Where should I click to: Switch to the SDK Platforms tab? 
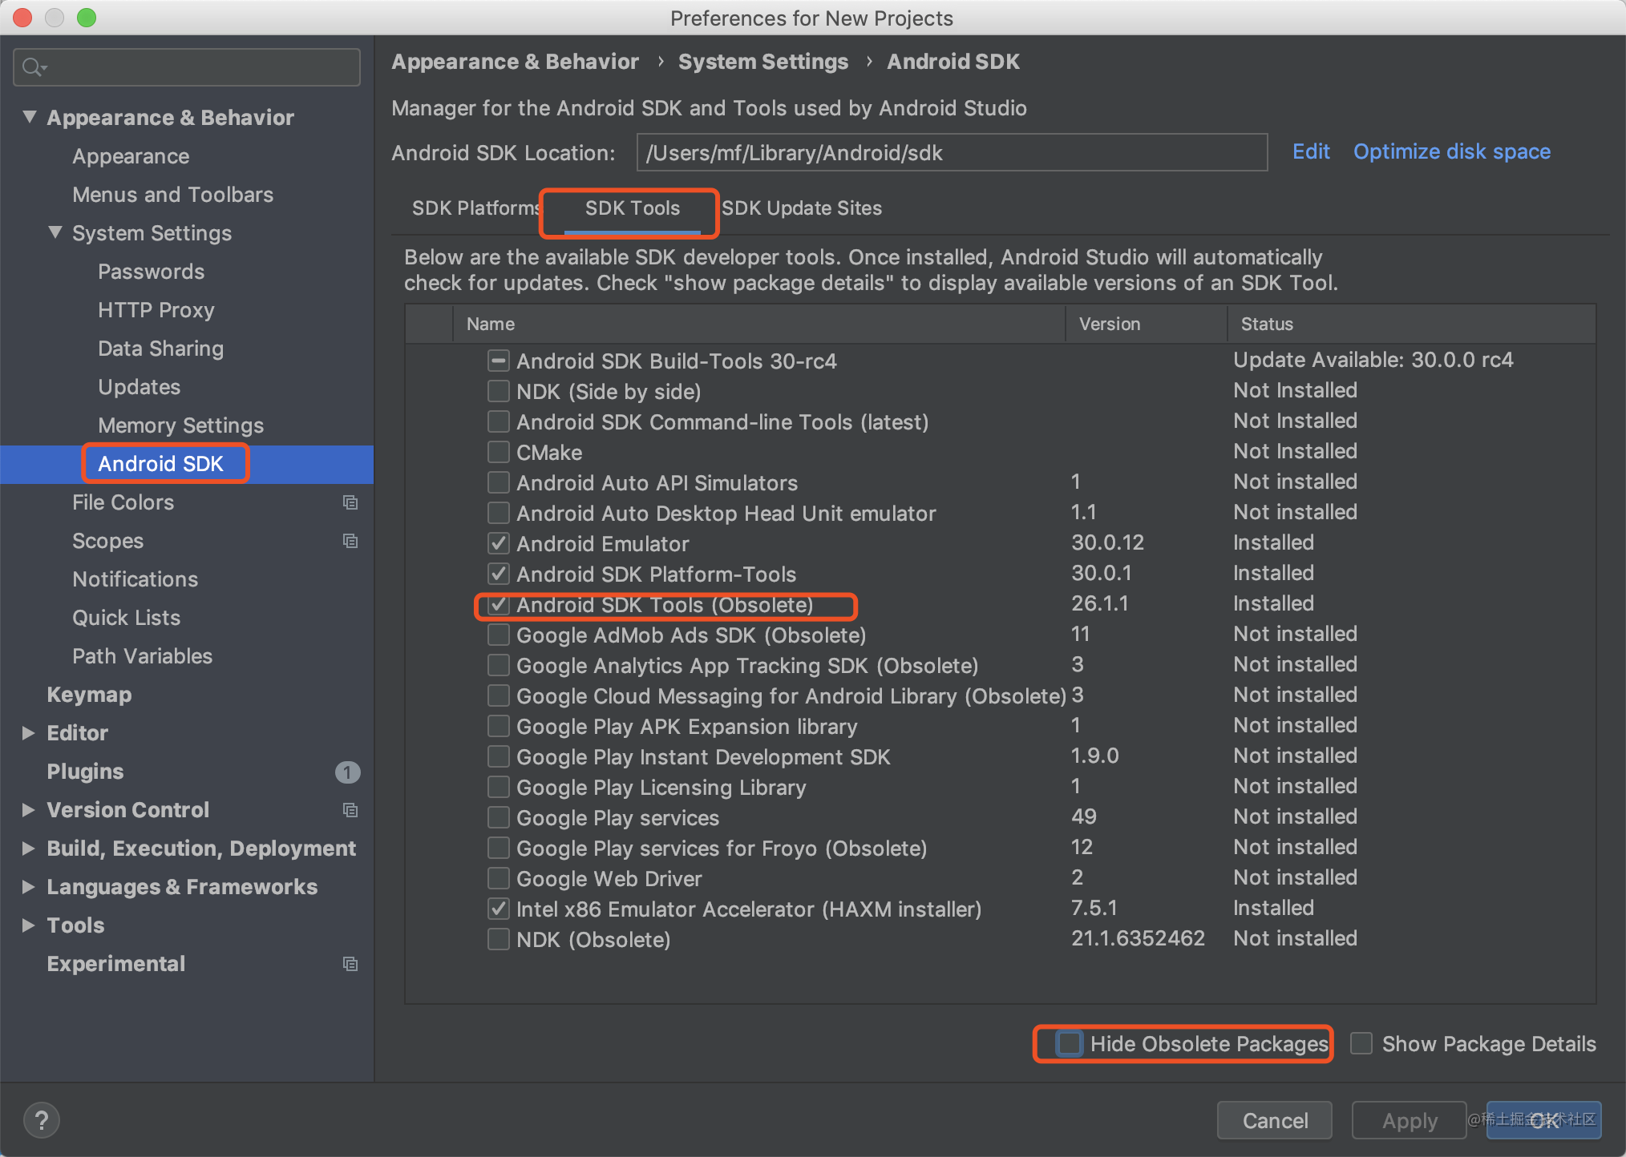click(x=475, y=208)
